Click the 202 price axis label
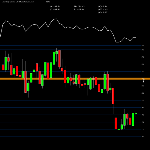 point(143,108)
